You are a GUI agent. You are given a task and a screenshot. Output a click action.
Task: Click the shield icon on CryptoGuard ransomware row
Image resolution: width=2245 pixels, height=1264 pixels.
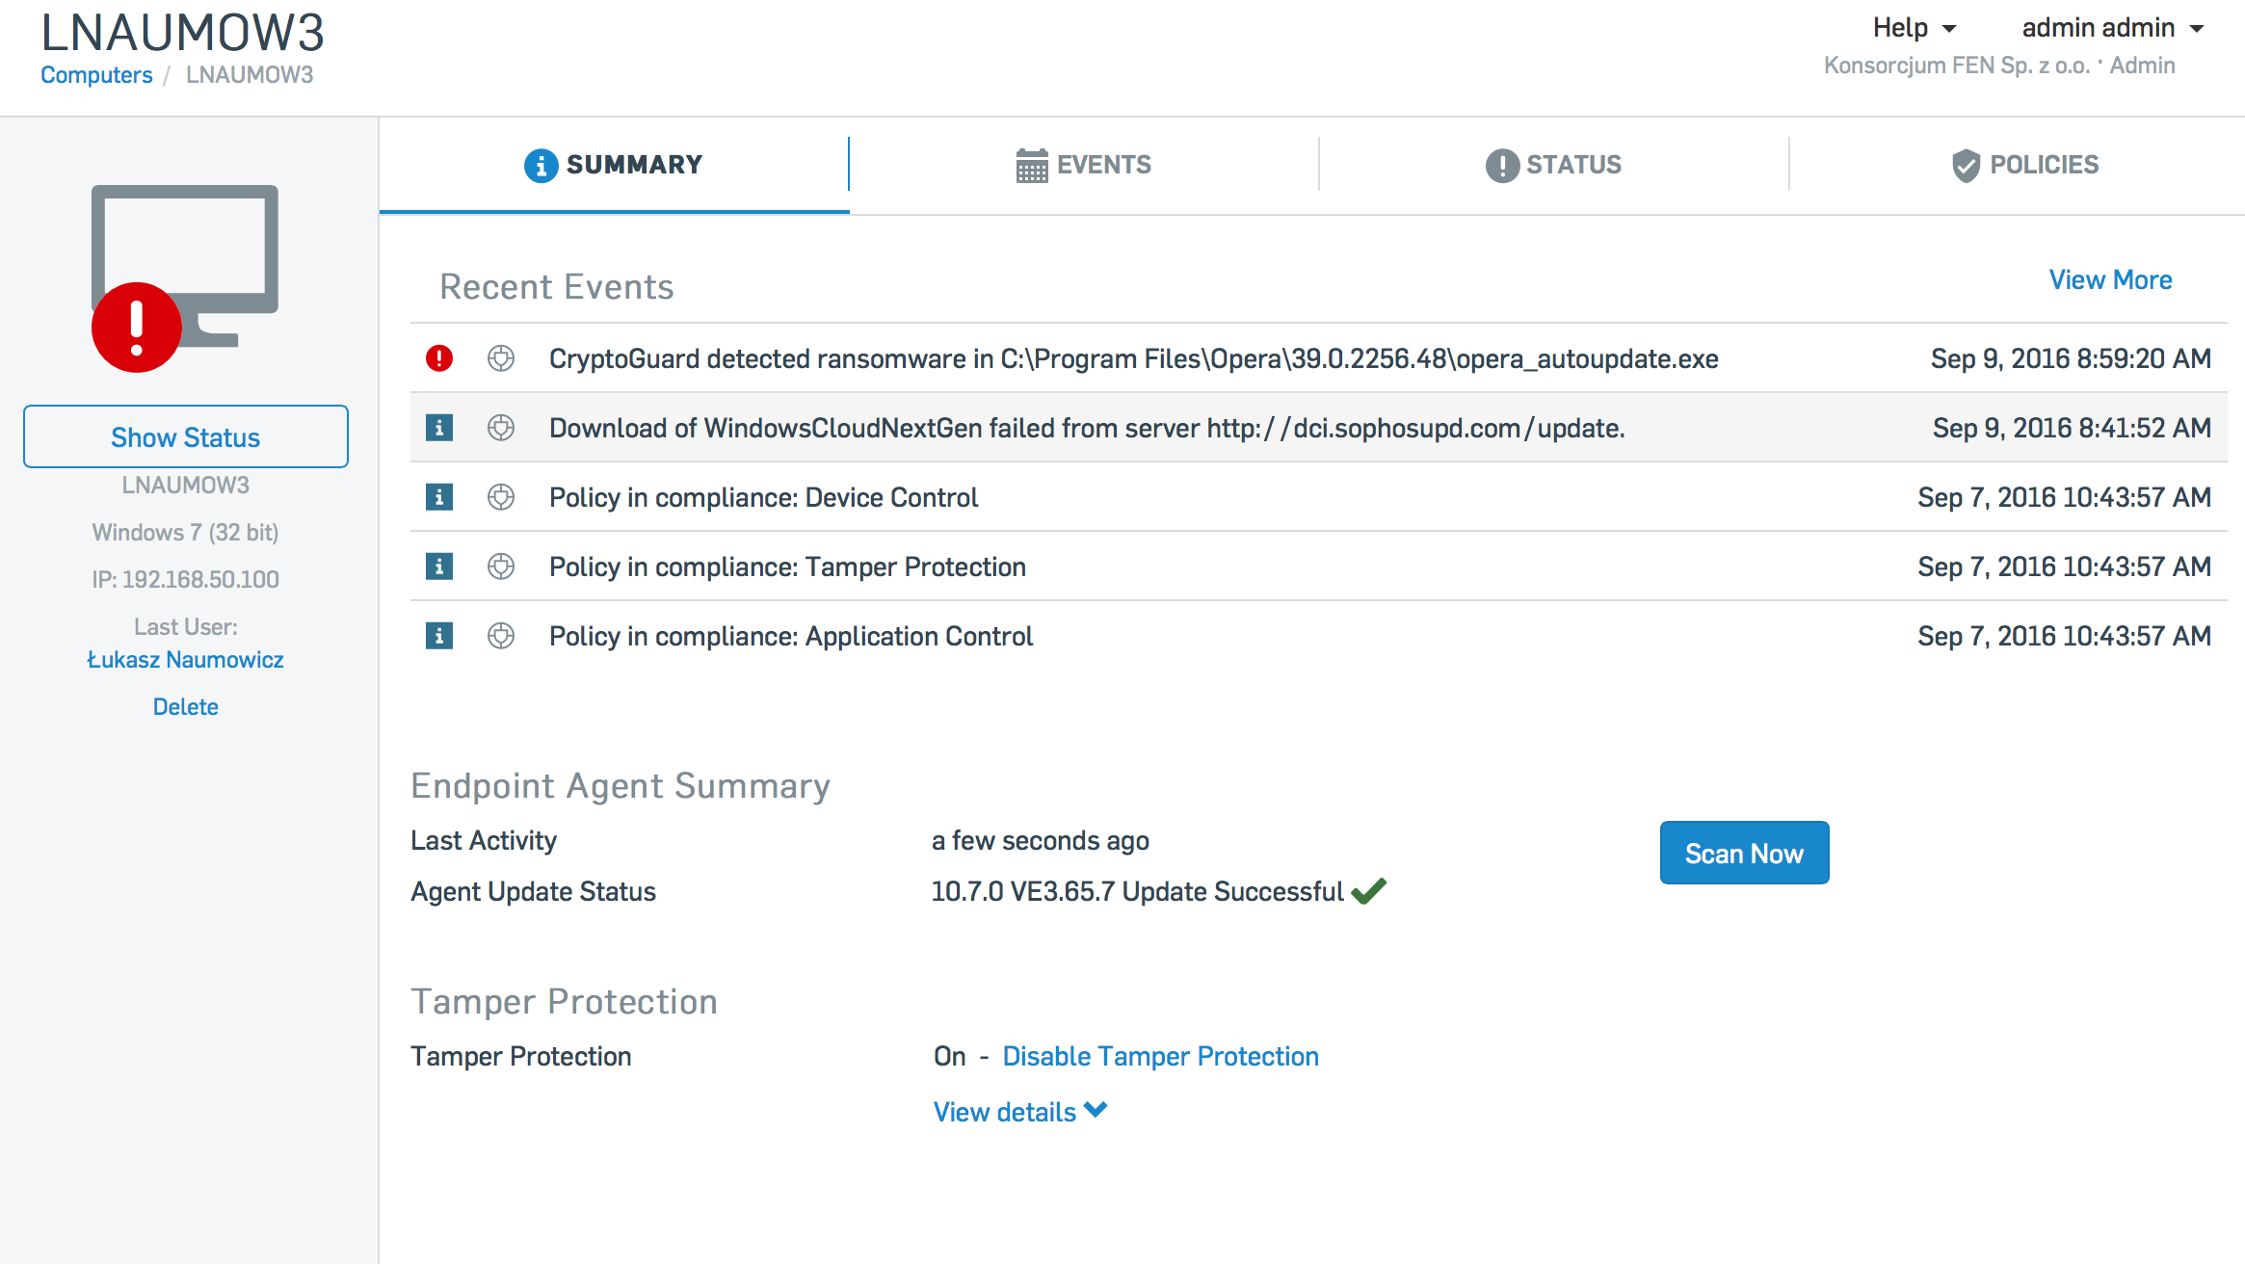501,358
